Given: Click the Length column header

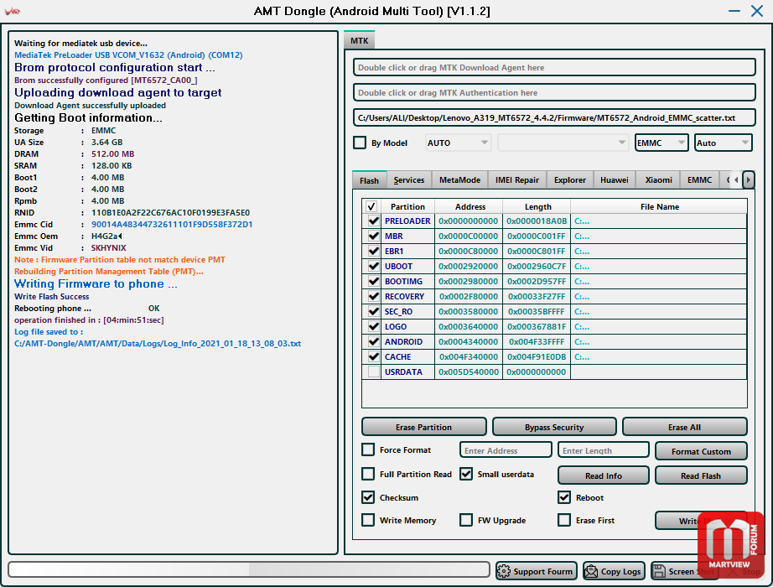Looking at the screenshot, I should point(537,206).
